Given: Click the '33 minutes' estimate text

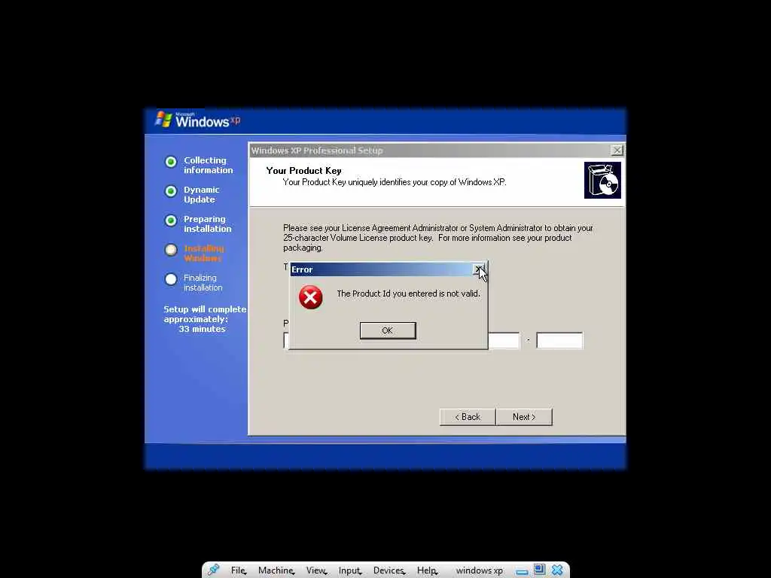Looking at the screenshot, I should [x=202, y=329].
